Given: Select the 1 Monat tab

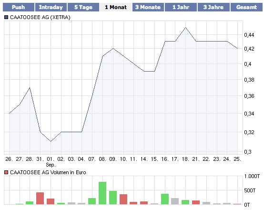Looking at the screenshot, I should tap(116, 7).
